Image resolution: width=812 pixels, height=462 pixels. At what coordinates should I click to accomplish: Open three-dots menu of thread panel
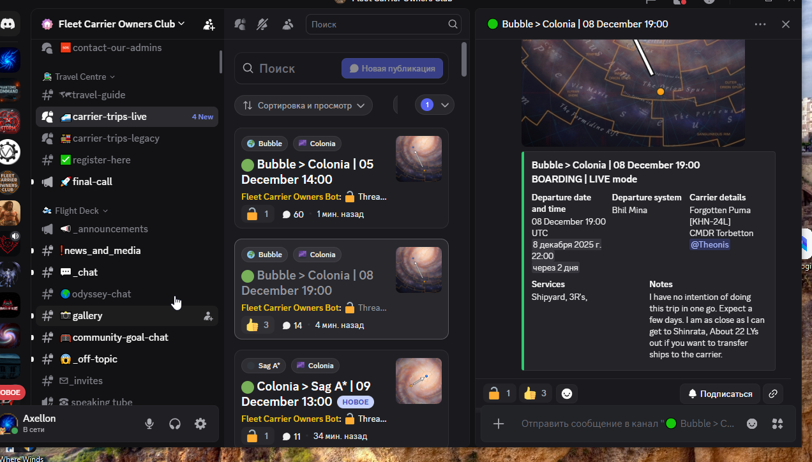pos(760,24)
